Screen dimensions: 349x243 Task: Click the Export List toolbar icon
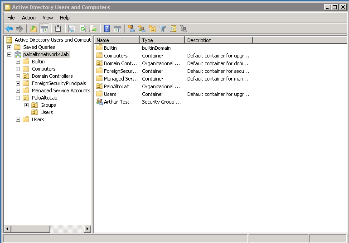pyautogui.click(x=93, y=29)
